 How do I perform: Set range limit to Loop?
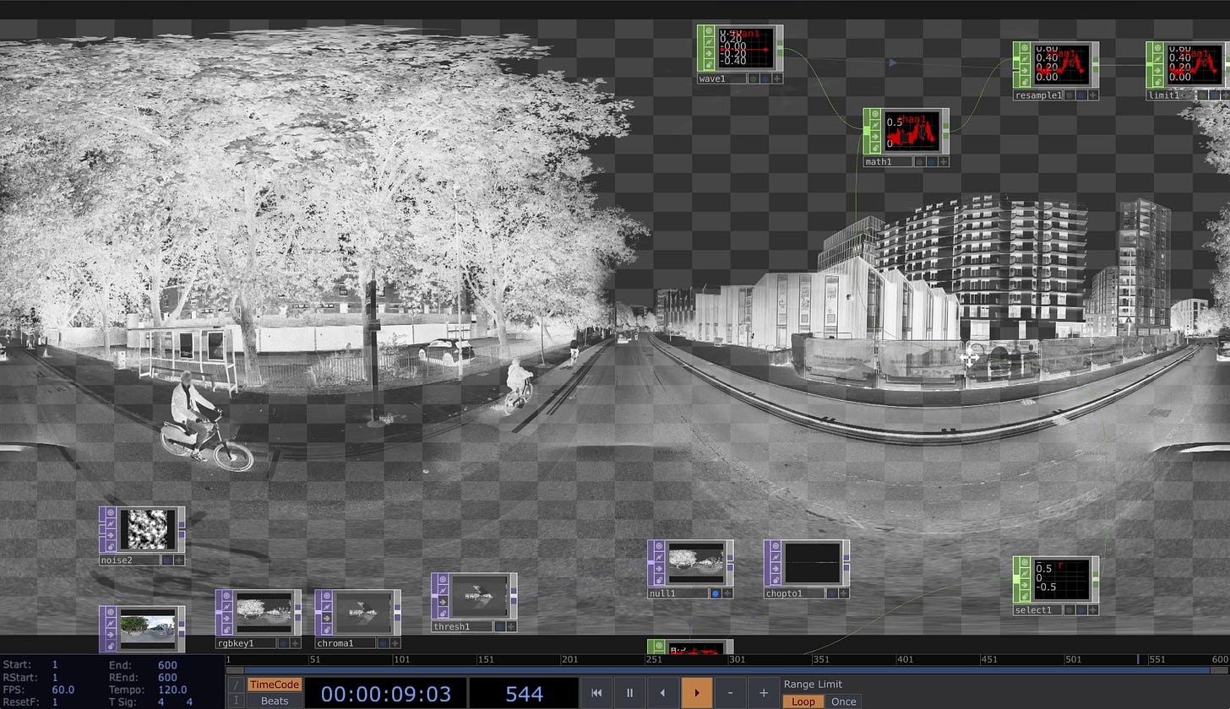[x=803, y=701]
